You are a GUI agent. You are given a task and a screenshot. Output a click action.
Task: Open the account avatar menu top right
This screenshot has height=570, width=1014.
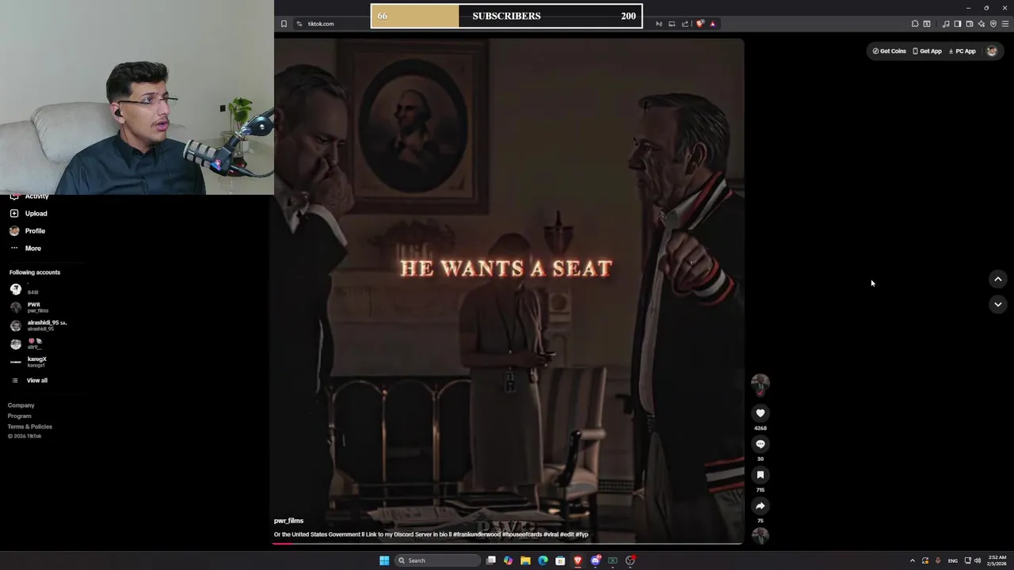(x=992, y=51)
